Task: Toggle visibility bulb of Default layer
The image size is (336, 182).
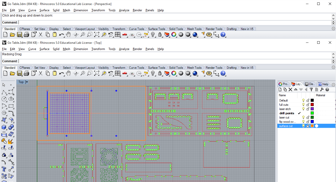Action: [x=303, y=100]
